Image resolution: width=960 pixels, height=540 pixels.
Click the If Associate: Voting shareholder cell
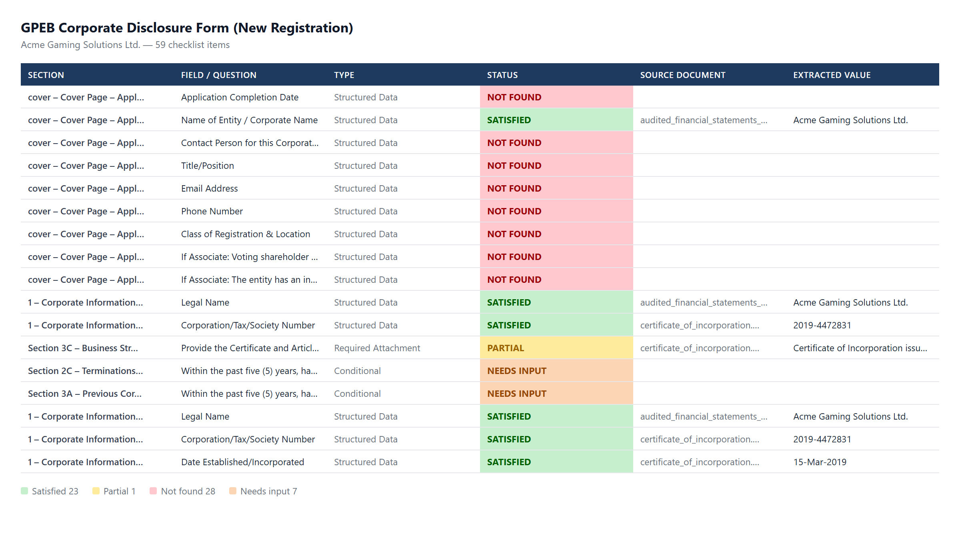tap(250, 257)
